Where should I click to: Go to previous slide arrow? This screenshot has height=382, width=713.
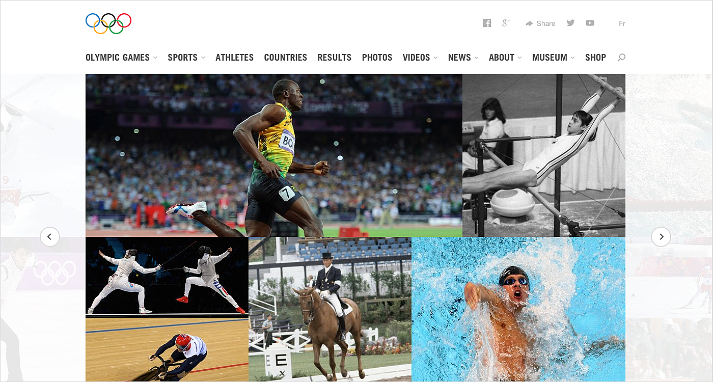click(50, 237)
